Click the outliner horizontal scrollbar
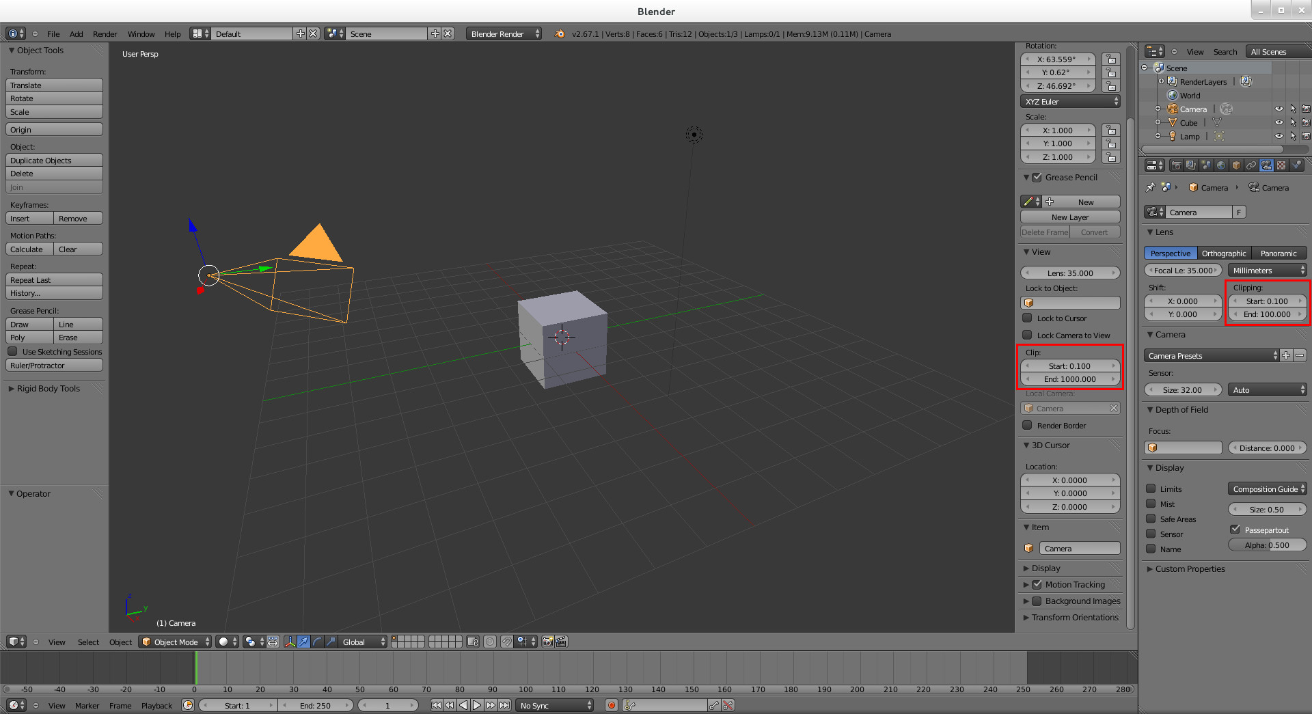Image resolution: width=1312 pixels, height=714 pixels. click(x=1213, y=149)
